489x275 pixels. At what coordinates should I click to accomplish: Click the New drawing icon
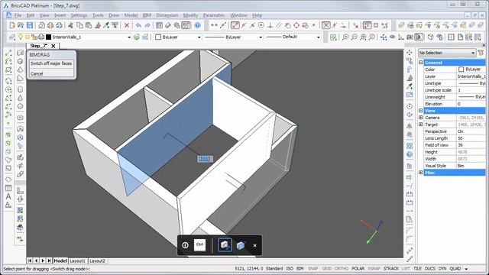12,25
